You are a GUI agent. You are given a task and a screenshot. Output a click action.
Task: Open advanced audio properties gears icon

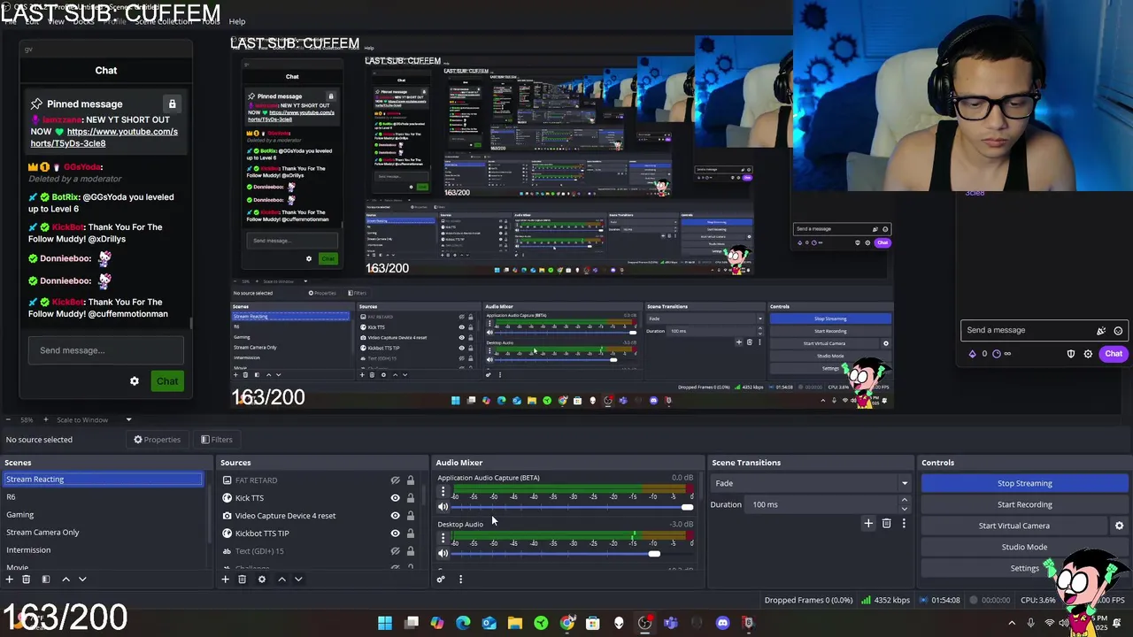coord(441,579)
